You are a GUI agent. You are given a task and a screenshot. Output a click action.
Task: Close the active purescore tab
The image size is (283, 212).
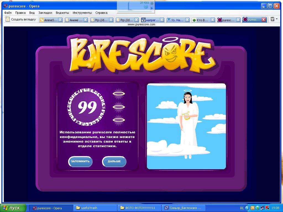(x=263, y=20)
